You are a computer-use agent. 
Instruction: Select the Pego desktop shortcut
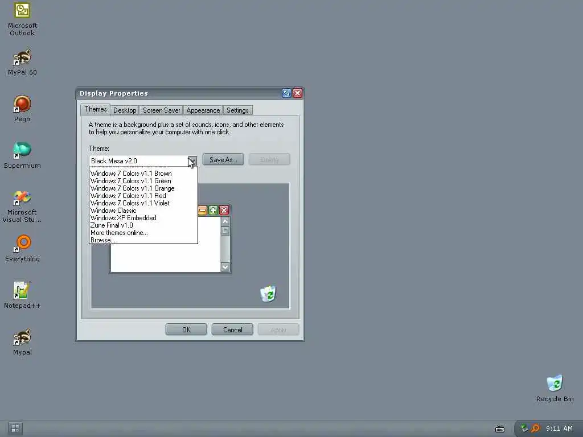(22, 109)
